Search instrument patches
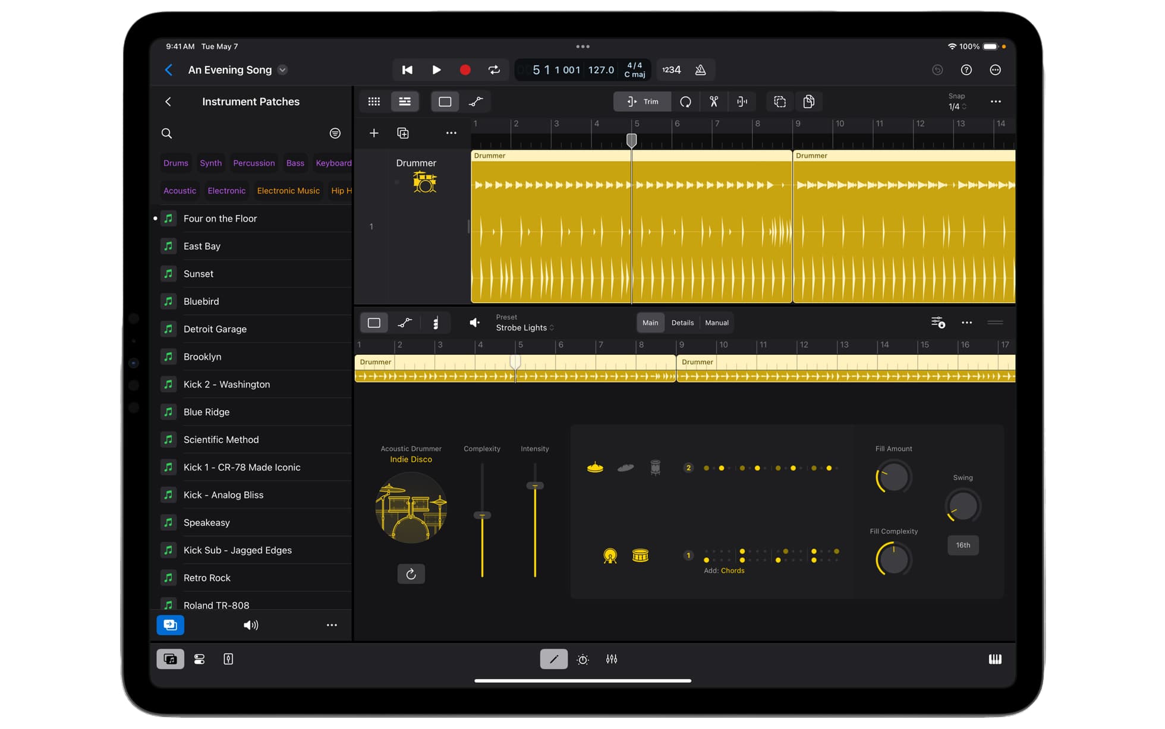This screenshot has width=1165, height=729. point(167,134)
